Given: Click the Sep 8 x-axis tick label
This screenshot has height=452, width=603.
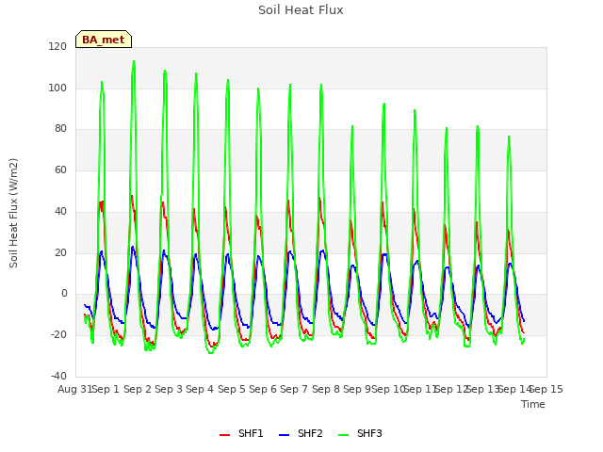Looking at the screenshot, I should pos(326,389).
